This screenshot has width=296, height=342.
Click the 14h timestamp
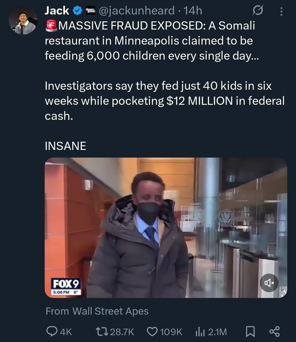pos(193,11)
